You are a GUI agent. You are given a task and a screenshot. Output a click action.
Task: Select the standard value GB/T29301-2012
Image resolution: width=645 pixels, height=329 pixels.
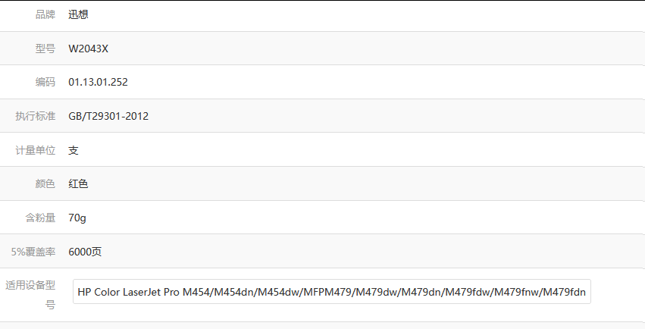coord(108,116)
